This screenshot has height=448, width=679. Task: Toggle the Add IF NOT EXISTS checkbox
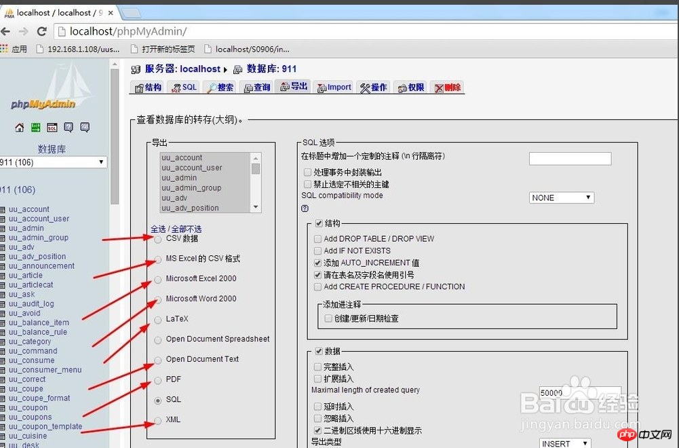318,251
